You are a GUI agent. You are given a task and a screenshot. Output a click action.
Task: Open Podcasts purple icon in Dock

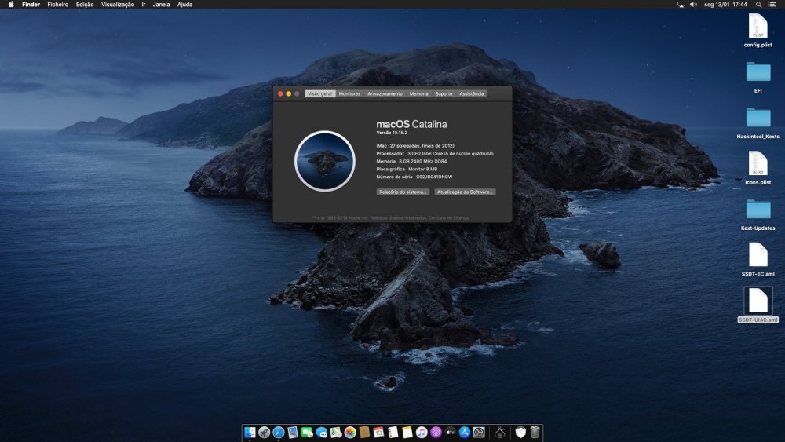pos(436,432)
